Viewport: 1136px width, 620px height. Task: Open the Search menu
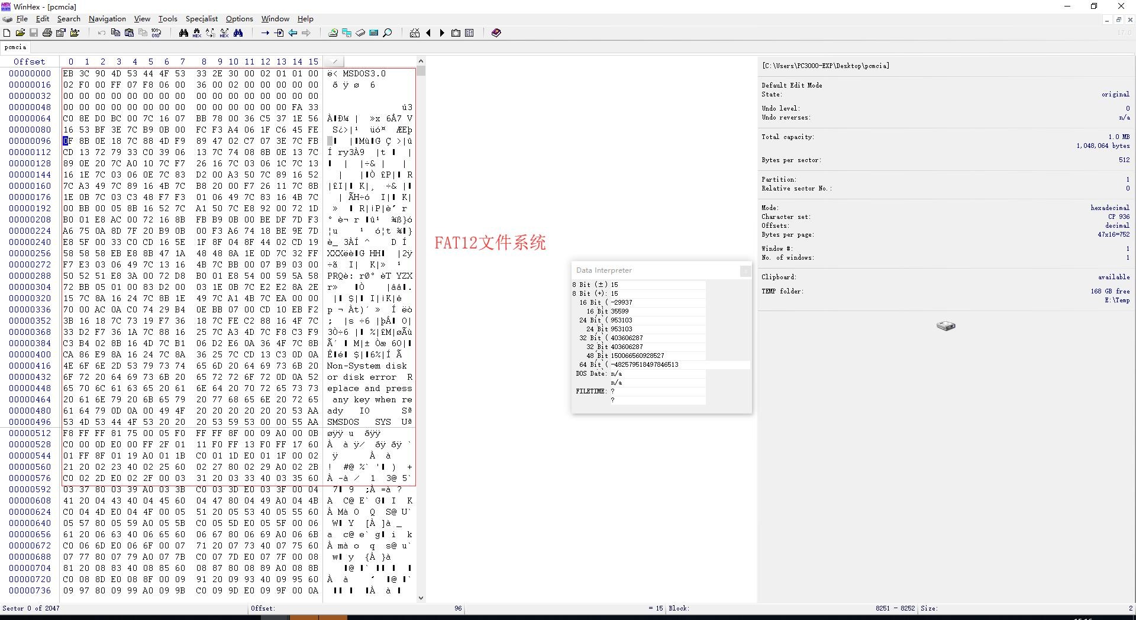click(69, 19)
